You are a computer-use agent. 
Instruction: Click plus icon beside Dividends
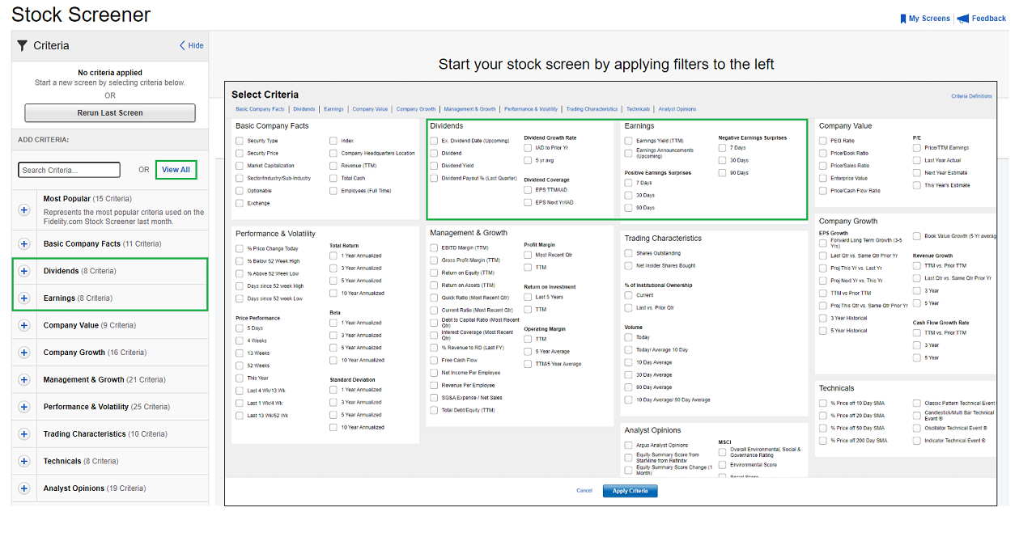pyautogui.click(x=24, y=271)
